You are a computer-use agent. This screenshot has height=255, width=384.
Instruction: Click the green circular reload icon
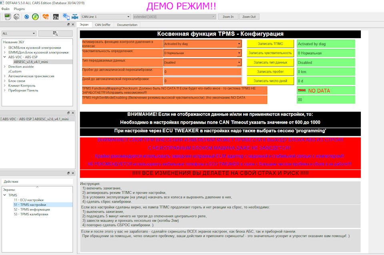[36, 17]
